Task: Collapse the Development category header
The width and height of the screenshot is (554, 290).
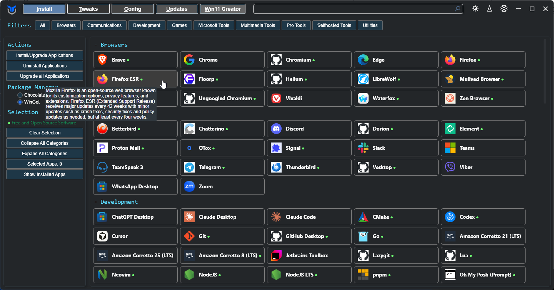Action: coord(116,202)
